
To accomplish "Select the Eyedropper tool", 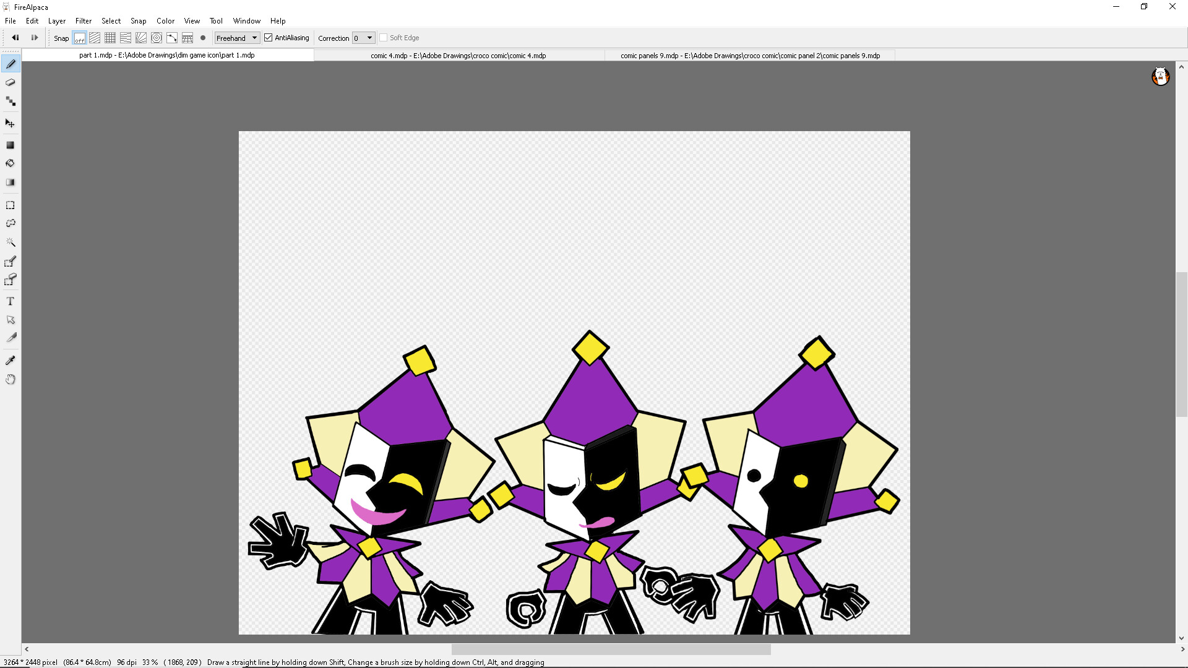I will click(11, 360).
